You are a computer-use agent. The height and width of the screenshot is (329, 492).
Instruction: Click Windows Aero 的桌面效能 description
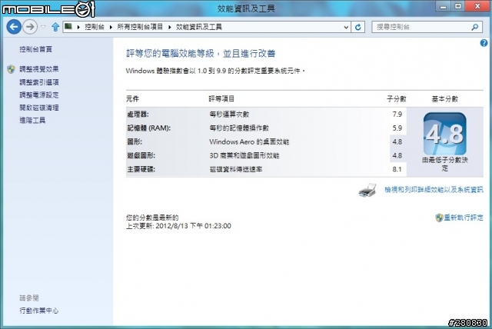point(249,141)
